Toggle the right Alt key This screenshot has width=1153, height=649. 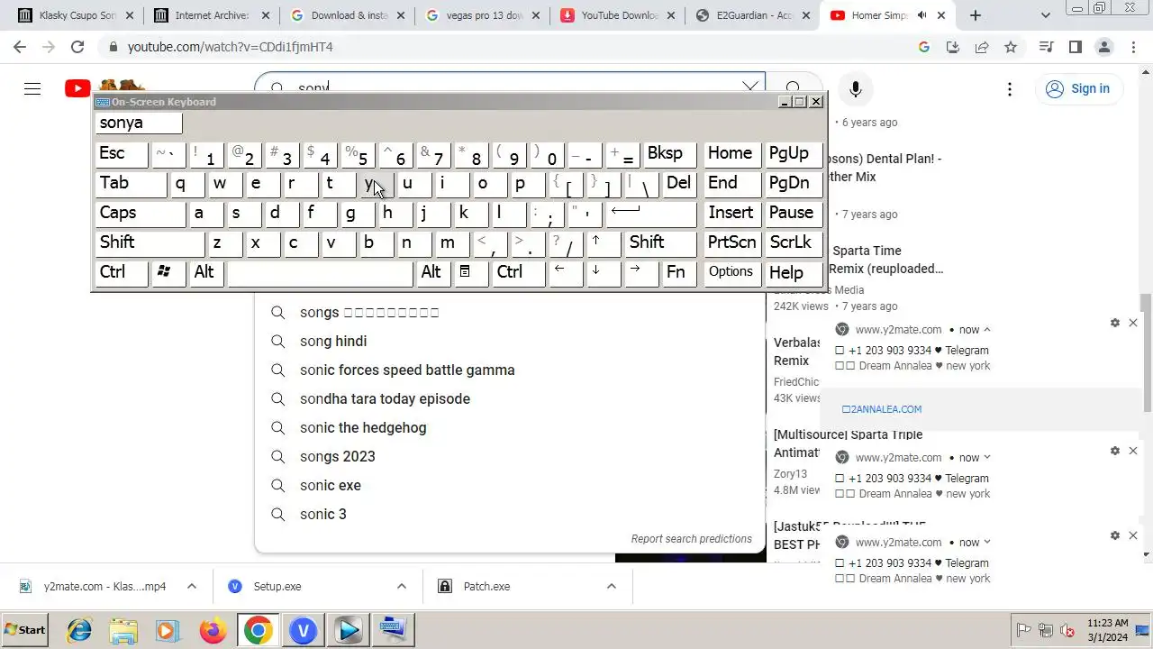tap(433, 272)
